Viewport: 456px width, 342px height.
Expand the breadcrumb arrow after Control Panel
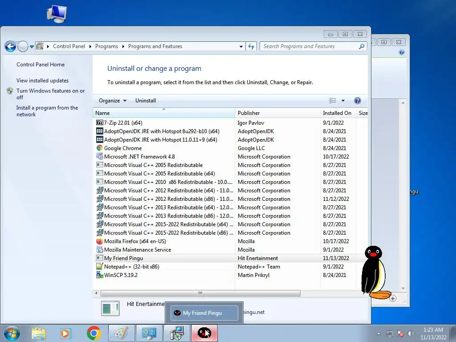[90, 46]
